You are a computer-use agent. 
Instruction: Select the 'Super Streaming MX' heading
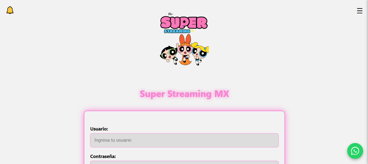click(184, 94)
